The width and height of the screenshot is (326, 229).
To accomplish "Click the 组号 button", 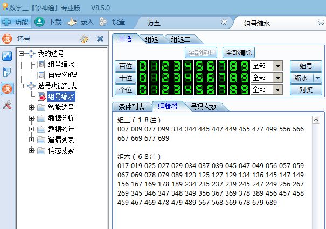I will [306, 66].
